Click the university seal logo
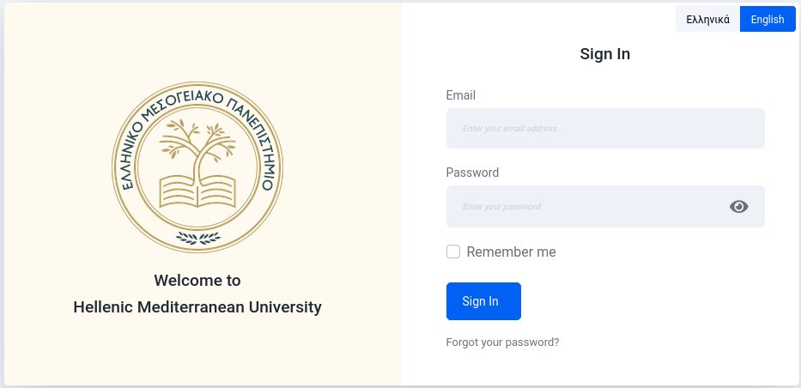The height and width of the screenshot is (388, 801). (x=197, y=167)
